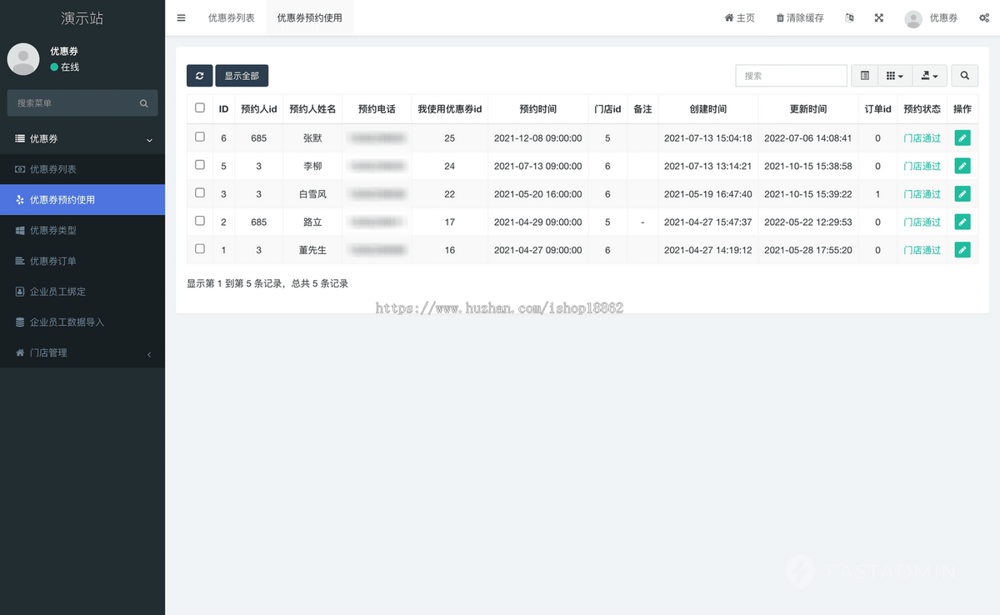Select the checkbox for 张默's row
The width and height of the screenshot is (1000, 615).
199,137
